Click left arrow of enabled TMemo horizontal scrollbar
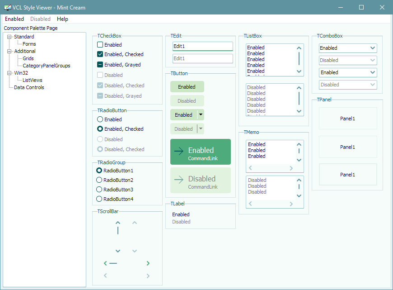 pyautogui.click(x=250, y=168)
